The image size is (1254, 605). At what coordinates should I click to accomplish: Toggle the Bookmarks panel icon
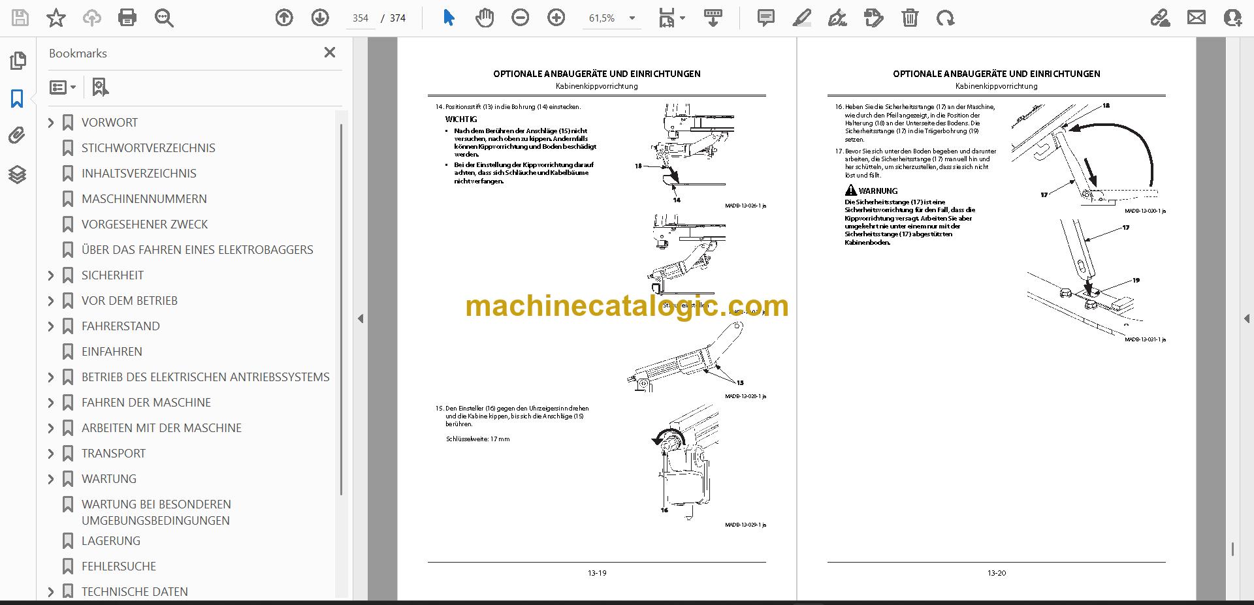click(17, 99)
